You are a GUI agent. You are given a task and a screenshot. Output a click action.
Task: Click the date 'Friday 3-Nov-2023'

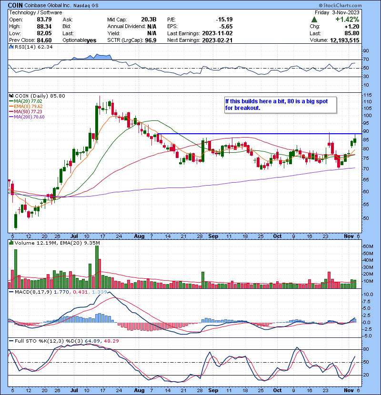[x=337, y=12]
